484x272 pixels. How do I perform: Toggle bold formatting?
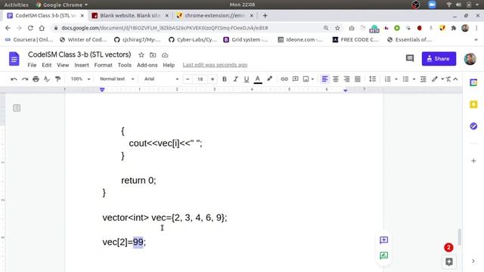(225, 79)
